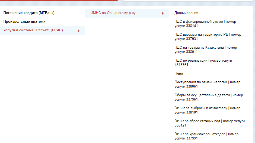This screenshot has width=255, height=143.
Task: Open Поступления по отмен. налогам
Action: click(207, 84)
